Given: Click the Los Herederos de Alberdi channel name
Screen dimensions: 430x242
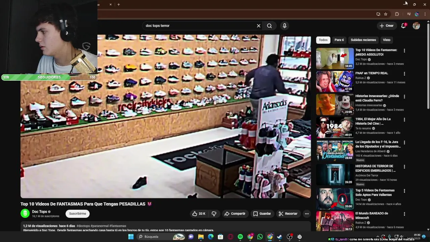Looking at the screenshot, I should point(371,151).
